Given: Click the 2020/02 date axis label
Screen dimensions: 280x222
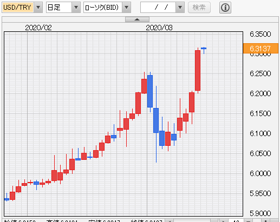Looking at the screenshot, I should coord(38,28).
